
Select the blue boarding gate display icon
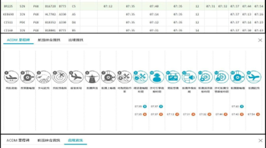pyautogui.click(x=173, y=77)
